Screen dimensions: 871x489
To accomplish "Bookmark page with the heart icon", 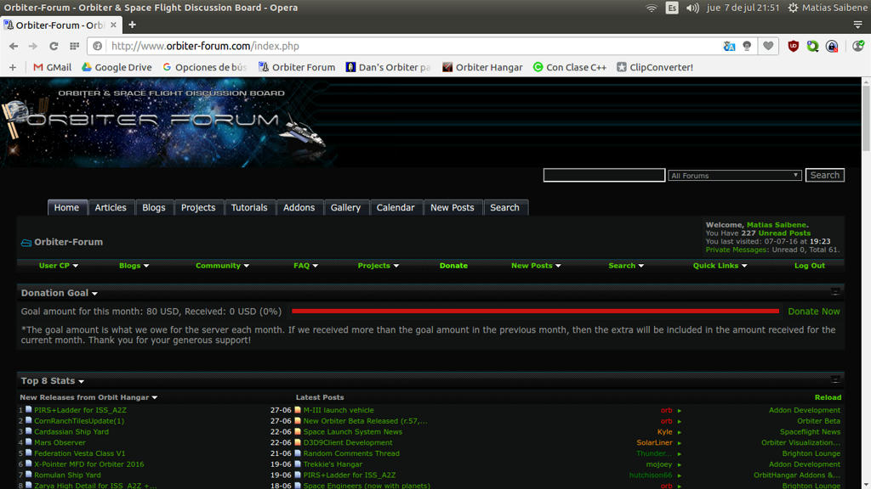I will 768,46.
